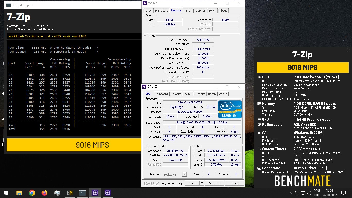Dismiss the BenchMate result panel with X

[348, 50]
